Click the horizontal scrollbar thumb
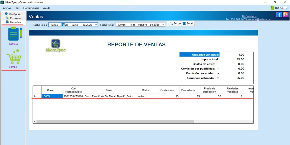The width and height of the screenshot is (290, 145). click(x=115, y=121)
